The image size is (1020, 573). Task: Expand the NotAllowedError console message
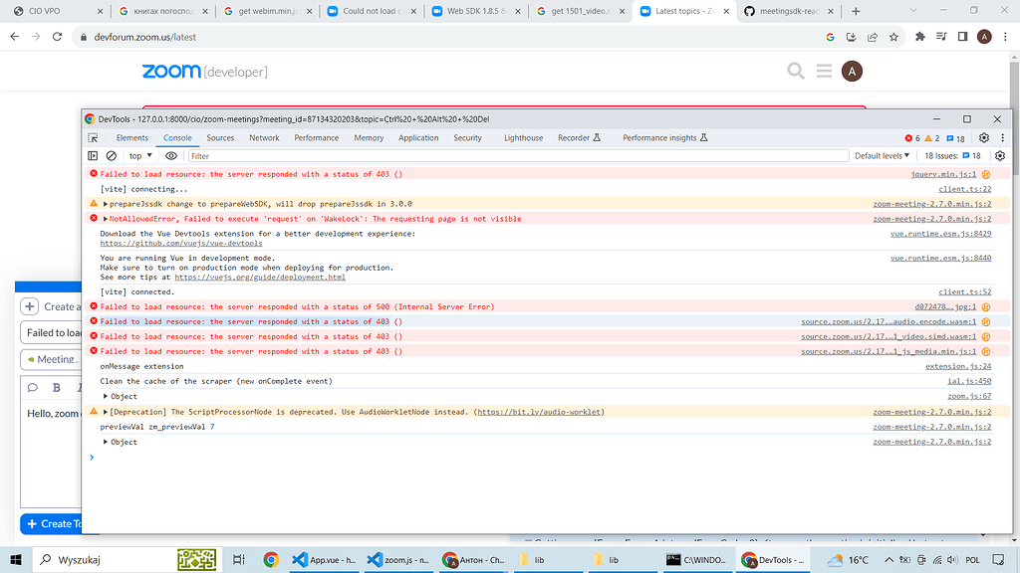click(x=103, y=218)
